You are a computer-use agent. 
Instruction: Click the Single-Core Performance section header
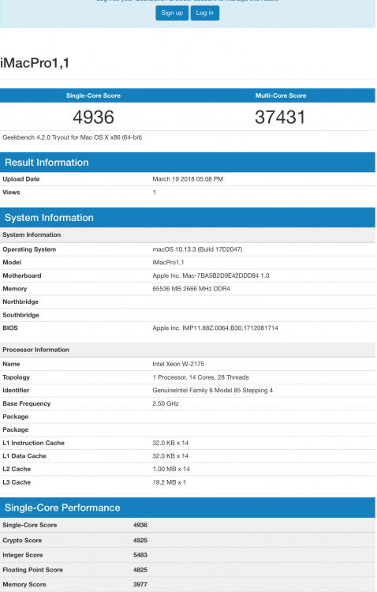188,508
